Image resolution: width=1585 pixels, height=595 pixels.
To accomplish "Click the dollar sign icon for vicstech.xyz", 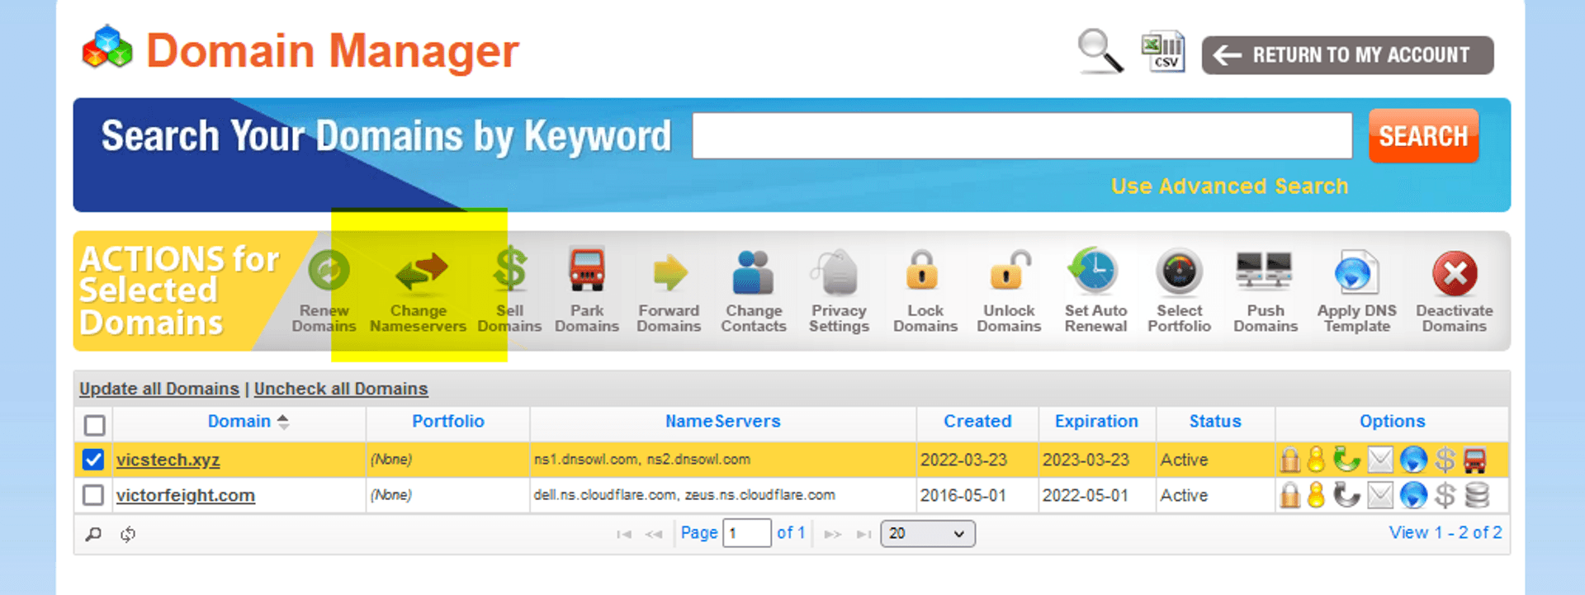I will [x=1445, y=460].
